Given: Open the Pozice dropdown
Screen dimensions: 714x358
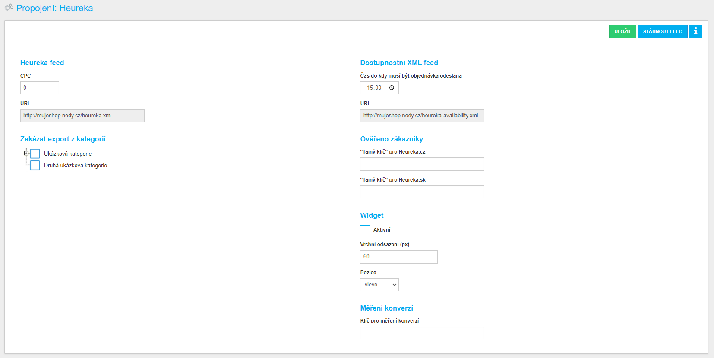Looking at the screenshot, I should click(379, 285).
